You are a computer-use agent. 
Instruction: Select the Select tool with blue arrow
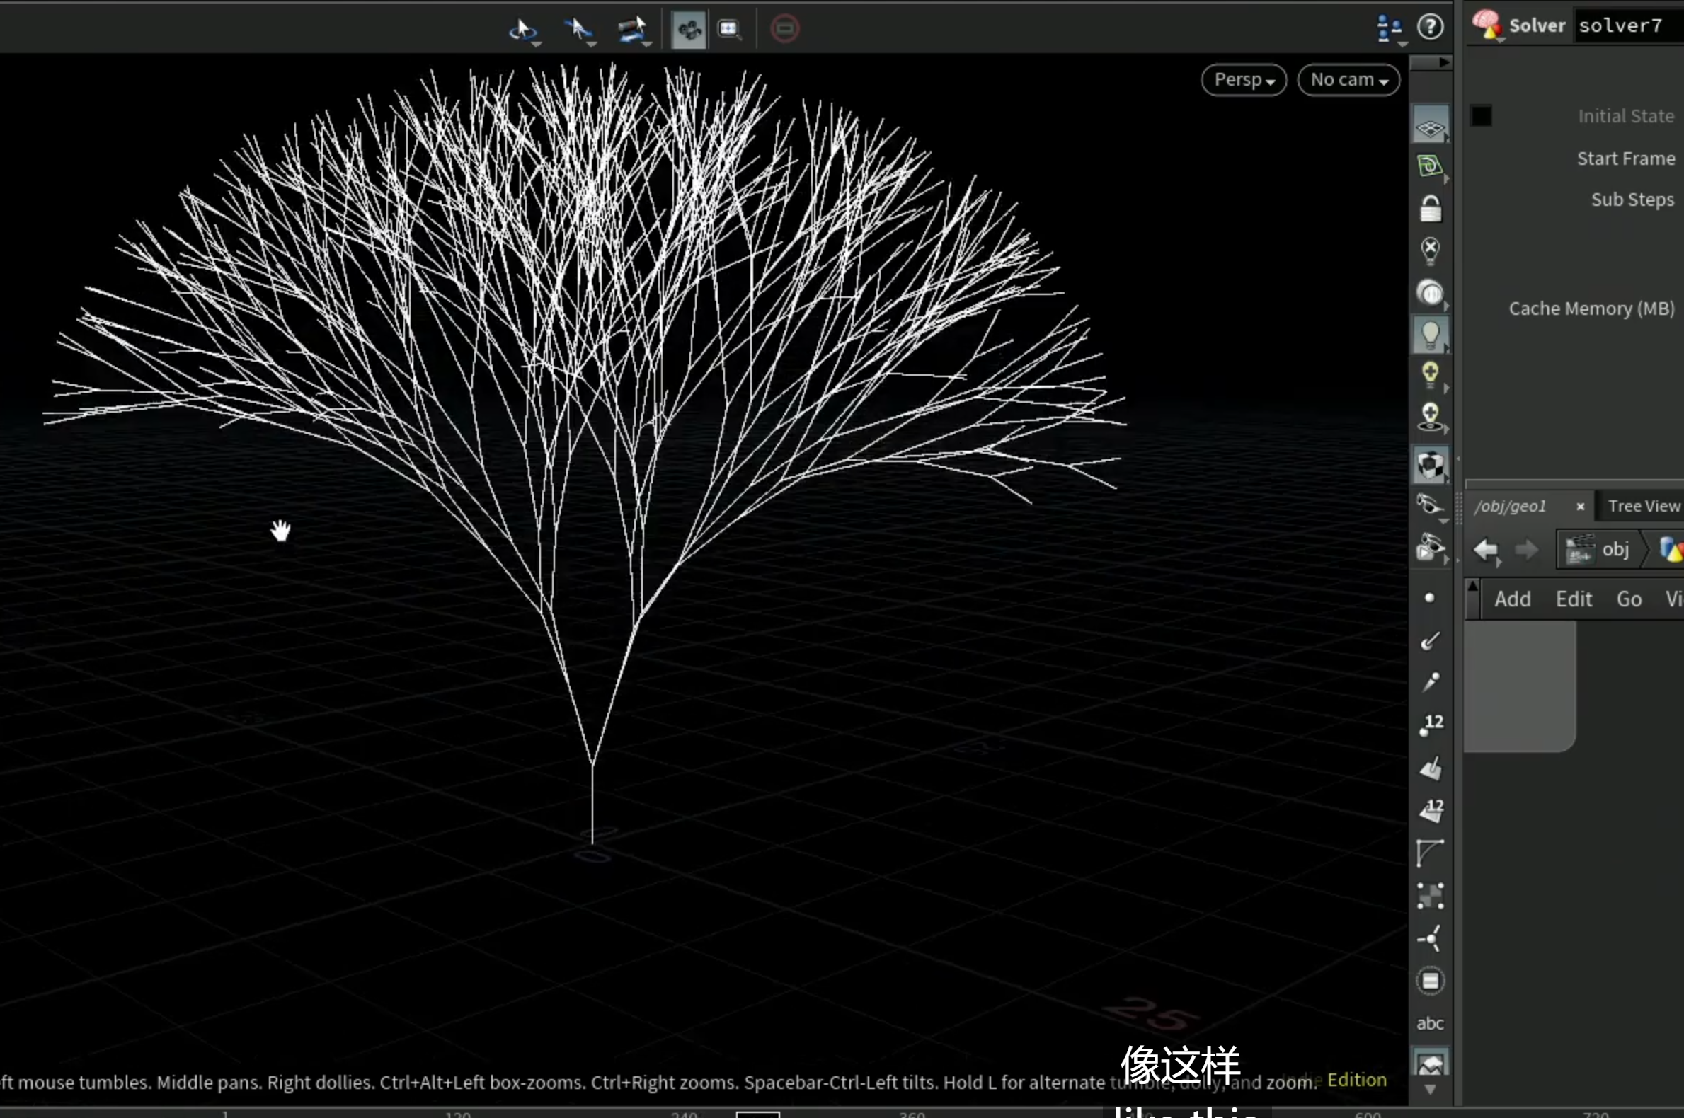coord(578,30)
